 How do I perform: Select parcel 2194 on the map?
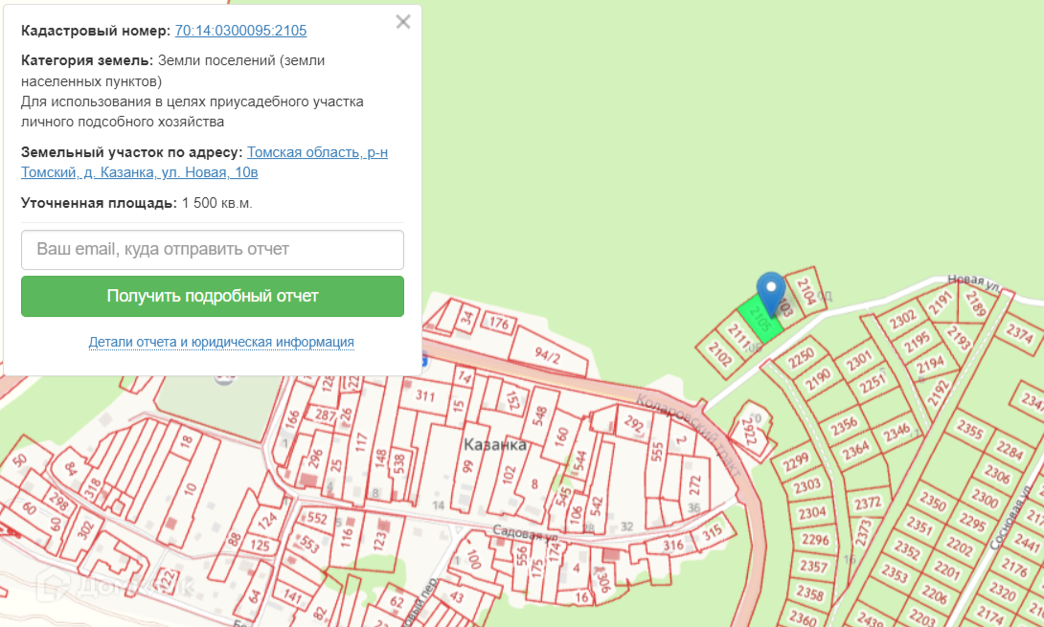[x=930, y=365]
